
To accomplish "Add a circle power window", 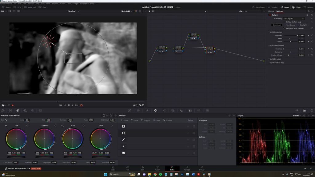I will click(x=123, y=133).
